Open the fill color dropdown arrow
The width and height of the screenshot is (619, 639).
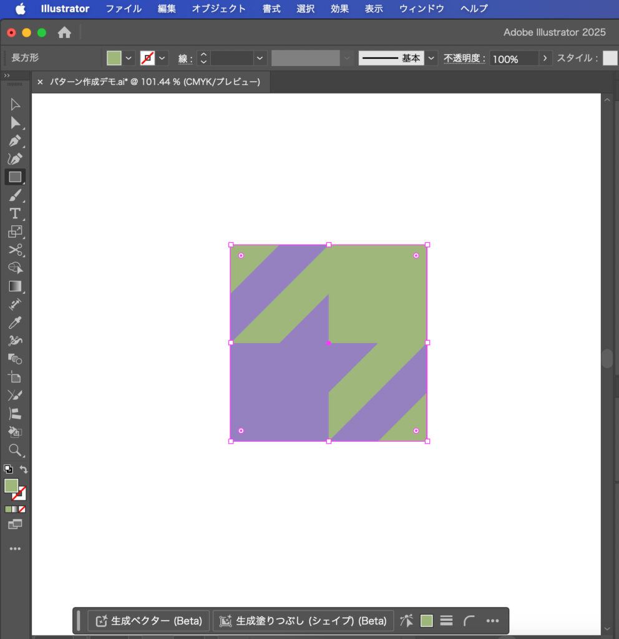point(129,58)
